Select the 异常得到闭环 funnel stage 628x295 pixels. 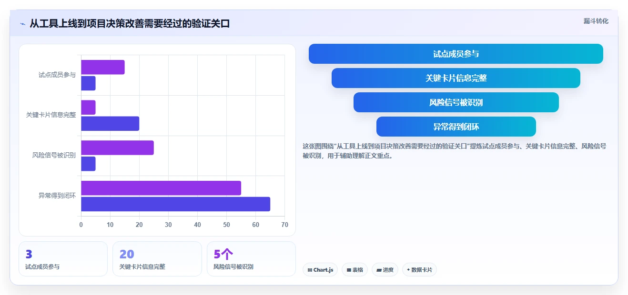click(x=456, y=127)
